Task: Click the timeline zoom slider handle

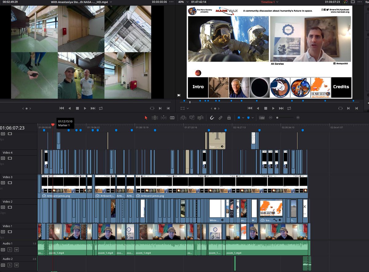Action: point(277,118)
